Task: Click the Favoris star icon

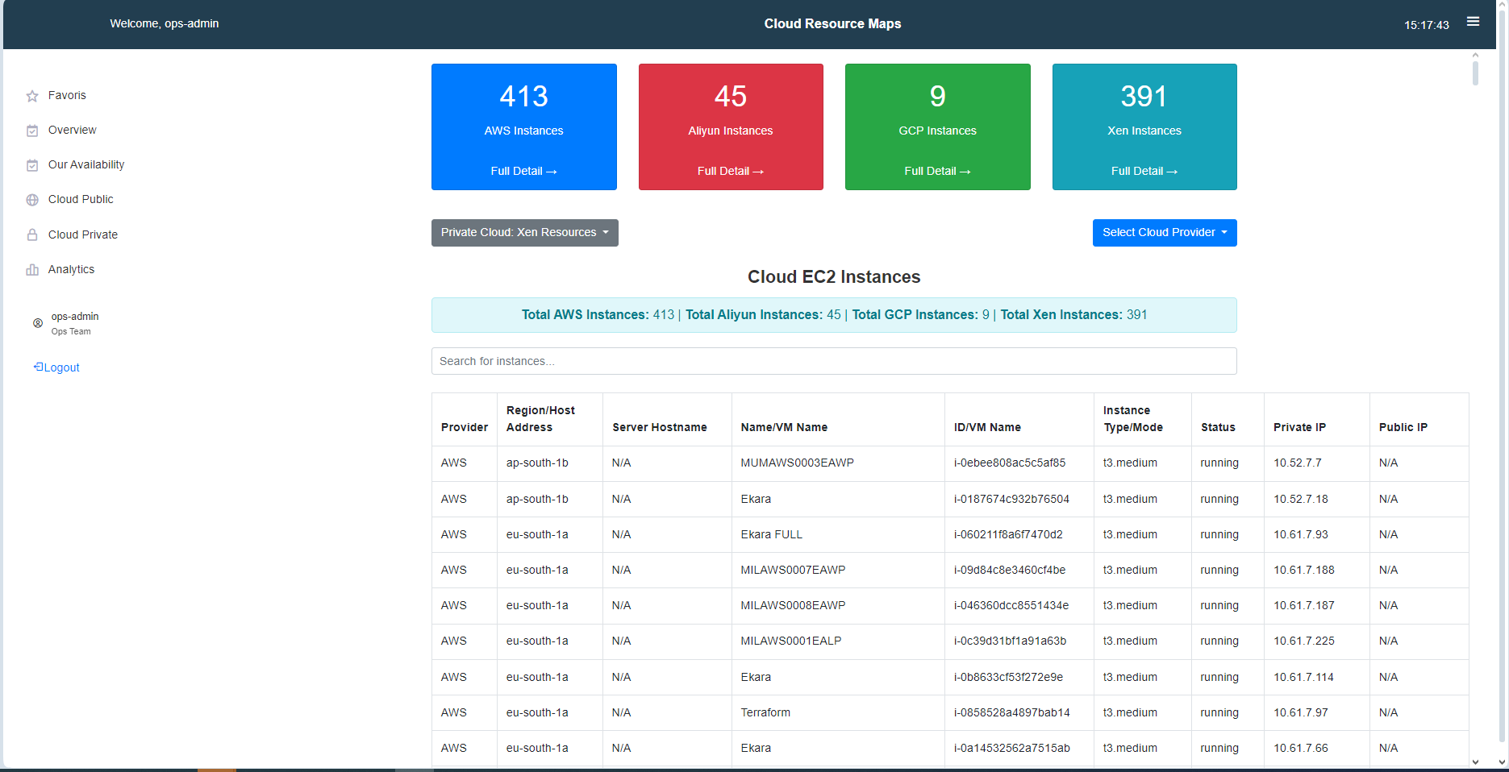Action: pyautogui.click(x=32, y=96)
